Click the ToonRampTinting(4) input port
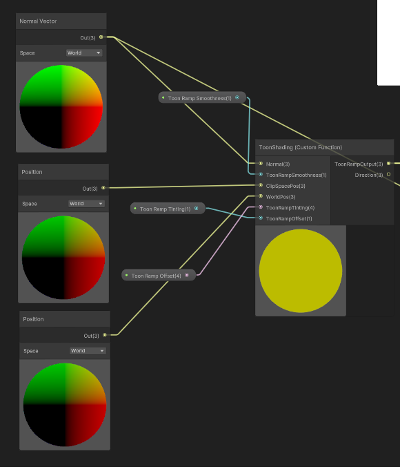The width and height of the screenshot is (400, 467). (x=261, y=207)
